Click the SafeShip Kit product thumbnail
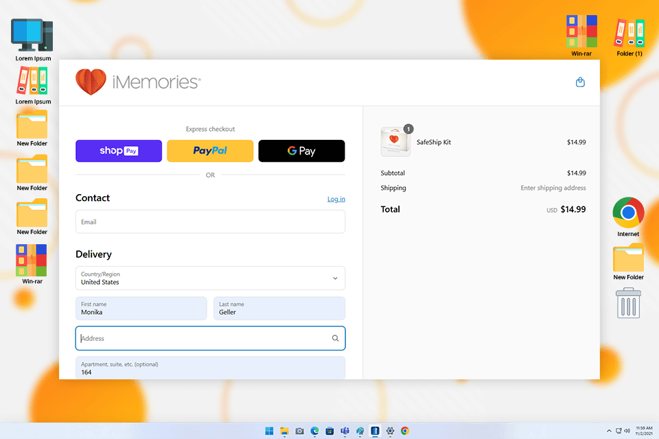 395,142
